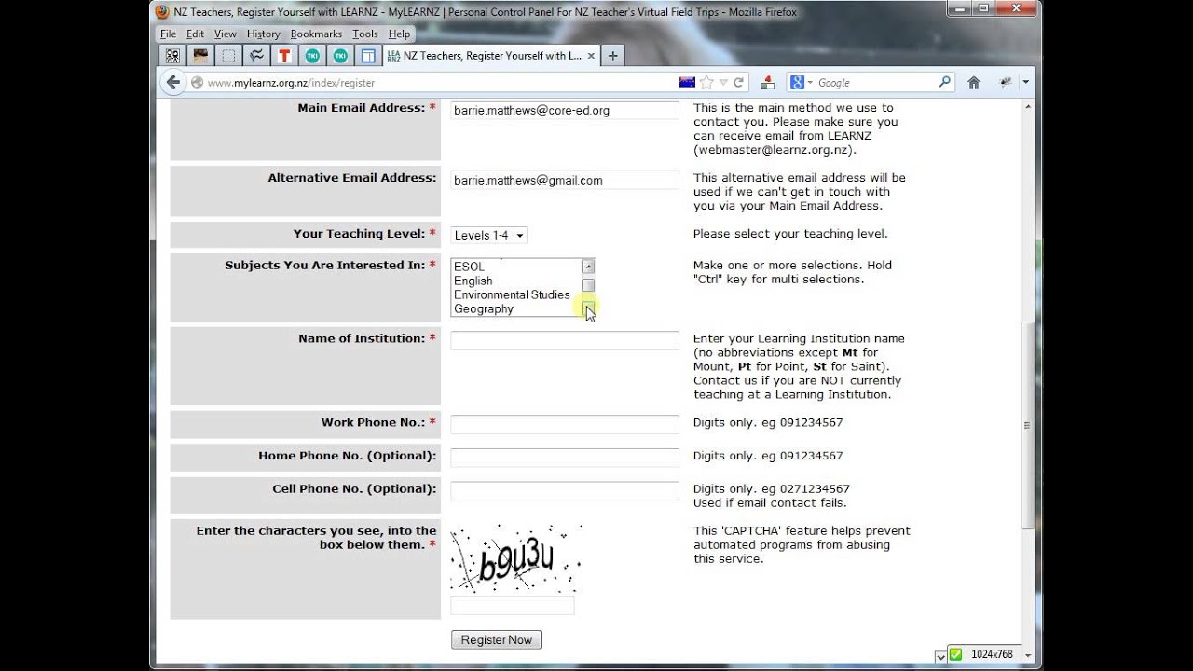Open the Tools menu
This screenshot has height=671, width=1193.
[365, 34]
